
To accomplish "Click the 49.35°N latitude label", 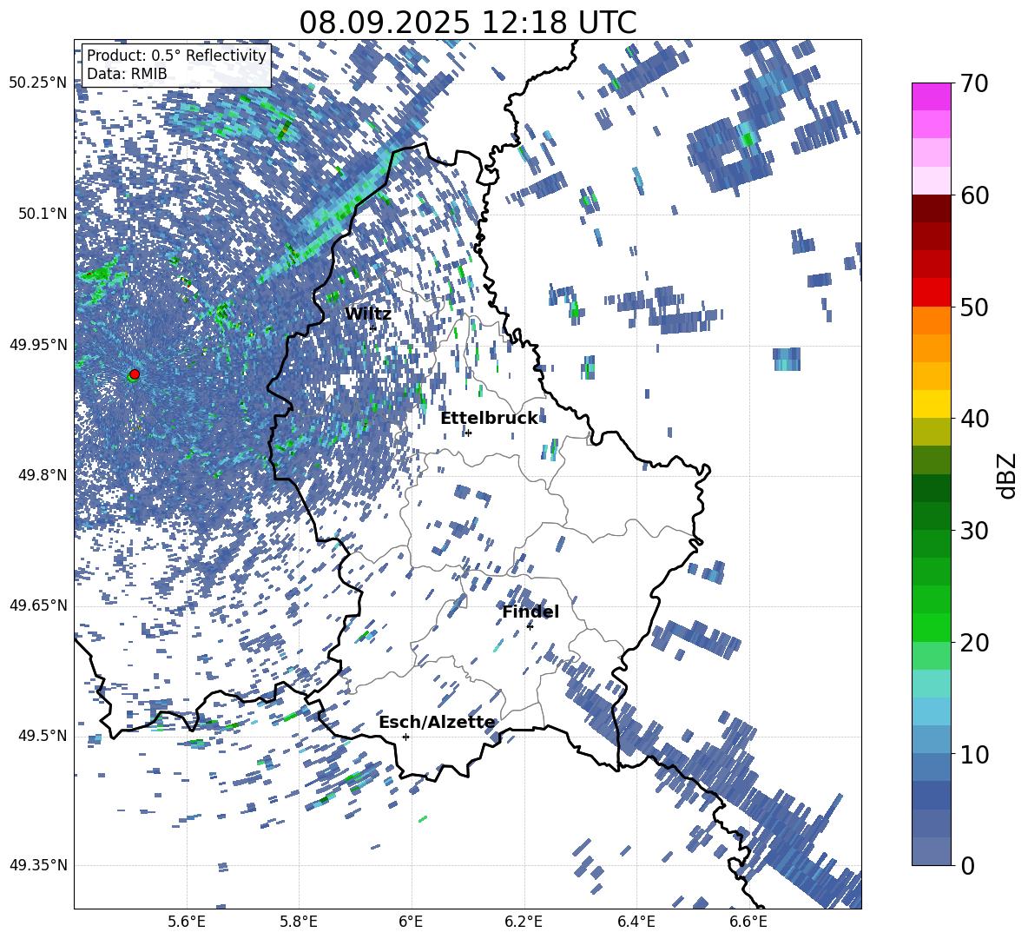I will coord(39,865).
